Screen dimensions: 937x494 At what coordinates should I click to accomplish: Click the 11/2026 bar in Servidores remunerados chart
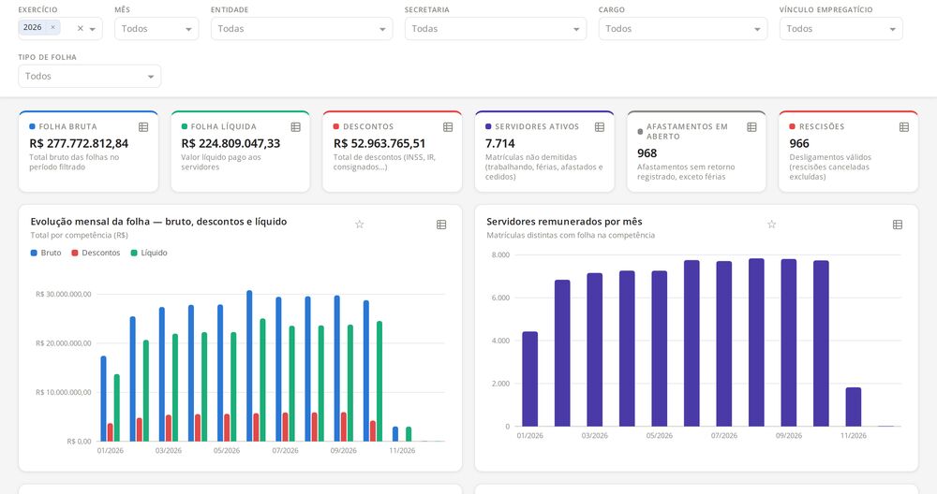click(x=854, y=407)
